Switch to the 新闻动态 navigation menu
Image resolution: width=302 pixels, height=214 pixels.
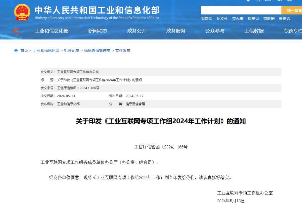98,31
